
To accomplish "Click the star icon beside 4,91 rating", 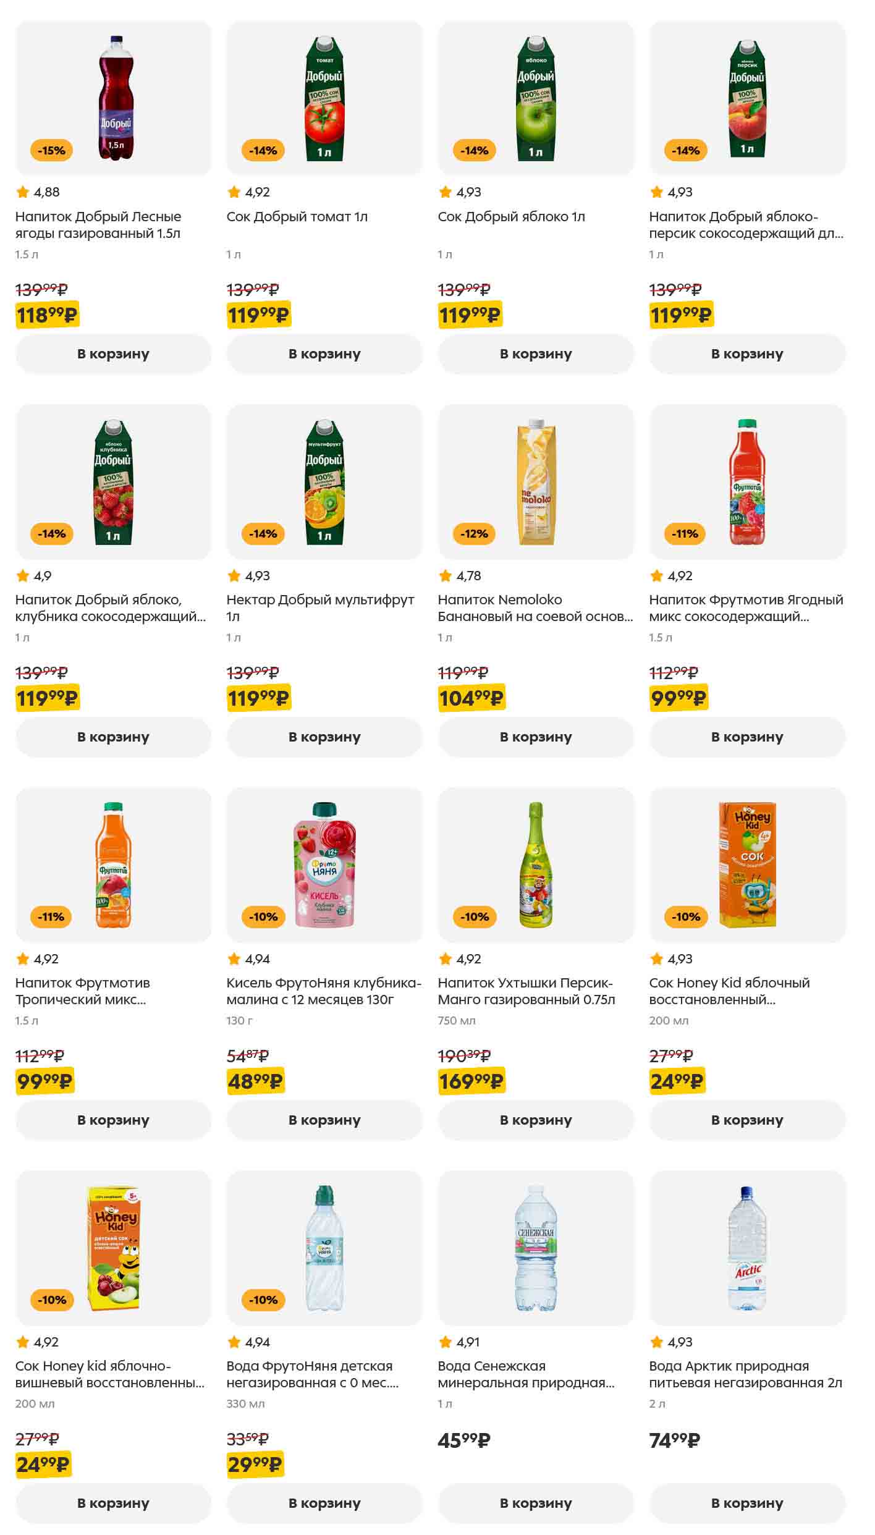I will pos(446,1342).
